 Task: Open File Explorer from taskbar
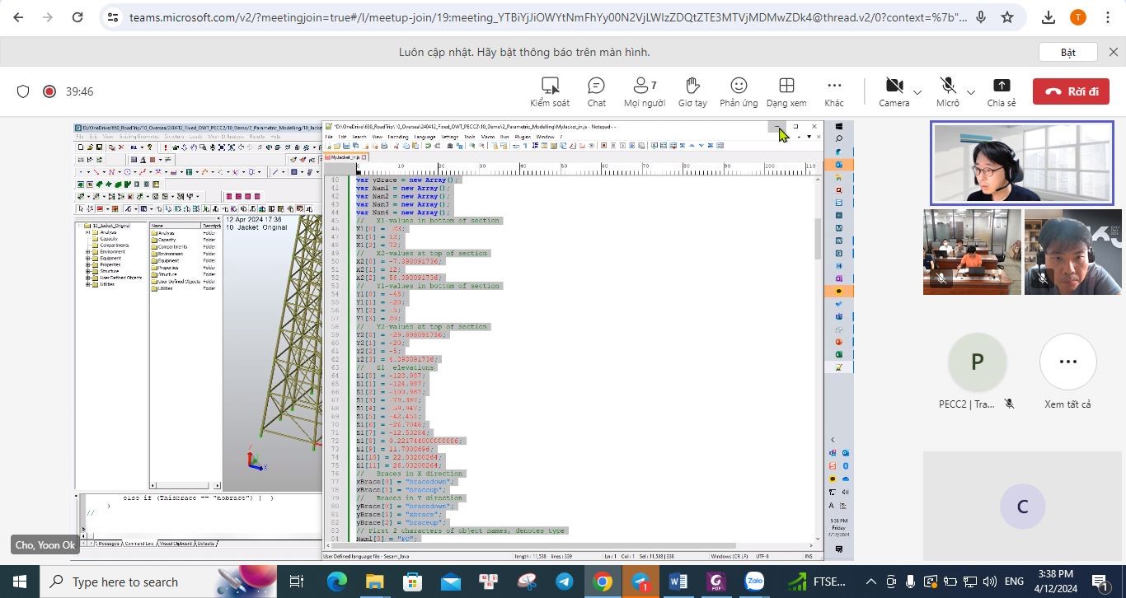click(x=374, y=582)
